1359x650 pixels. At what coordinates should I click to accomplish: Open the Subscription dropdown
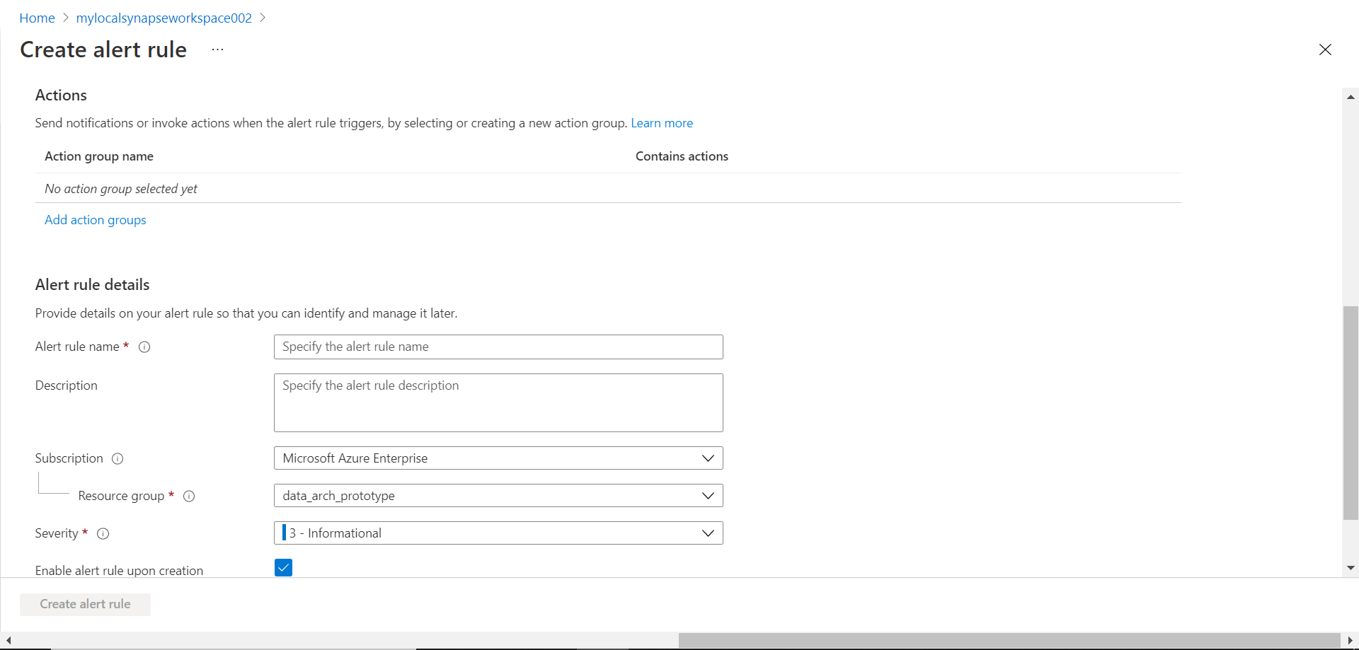[498, 458]
